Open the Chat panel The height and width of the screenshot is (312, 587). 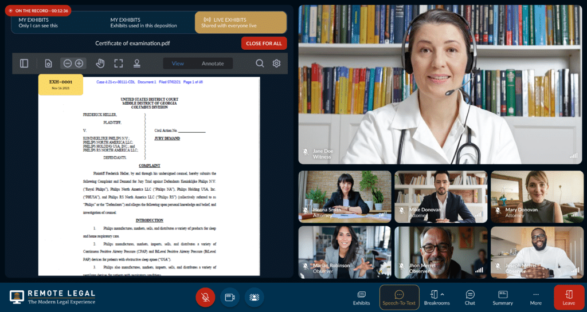(470, 297)
